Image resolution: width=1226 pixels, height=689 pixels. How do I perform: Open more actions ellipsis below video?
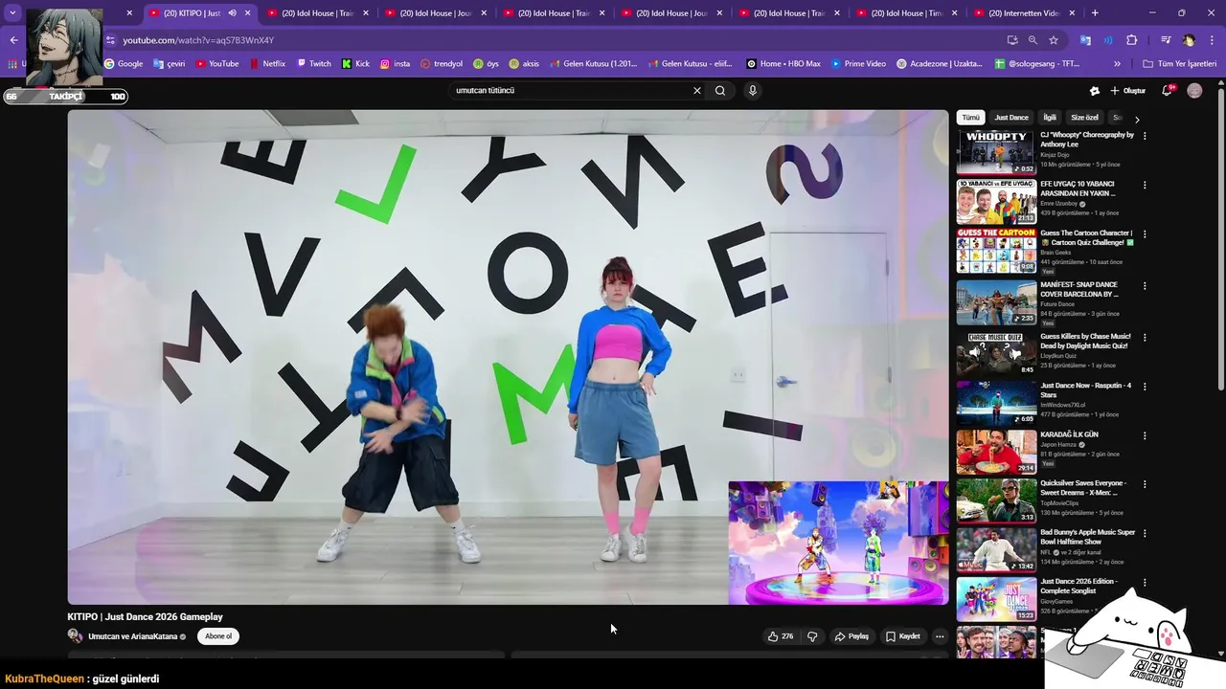tap(940, 636)
